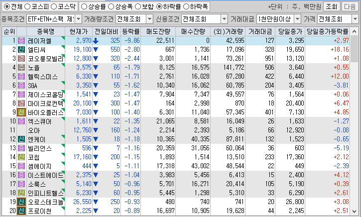Click the 주 badge icon for 노을
The image size is (361, 217).
click(21, 67)
